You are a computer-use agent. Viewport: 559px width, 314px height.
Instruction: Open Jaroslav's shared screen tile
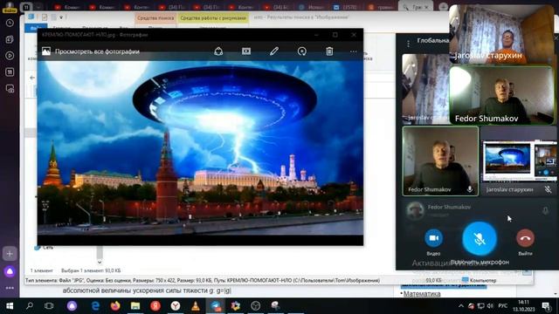pyautogui.click(x=518, y=160)
